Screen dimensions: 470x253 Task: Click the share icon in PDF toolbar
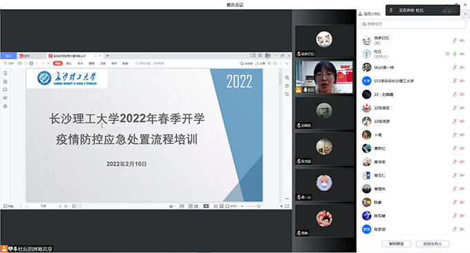[260, 64]
